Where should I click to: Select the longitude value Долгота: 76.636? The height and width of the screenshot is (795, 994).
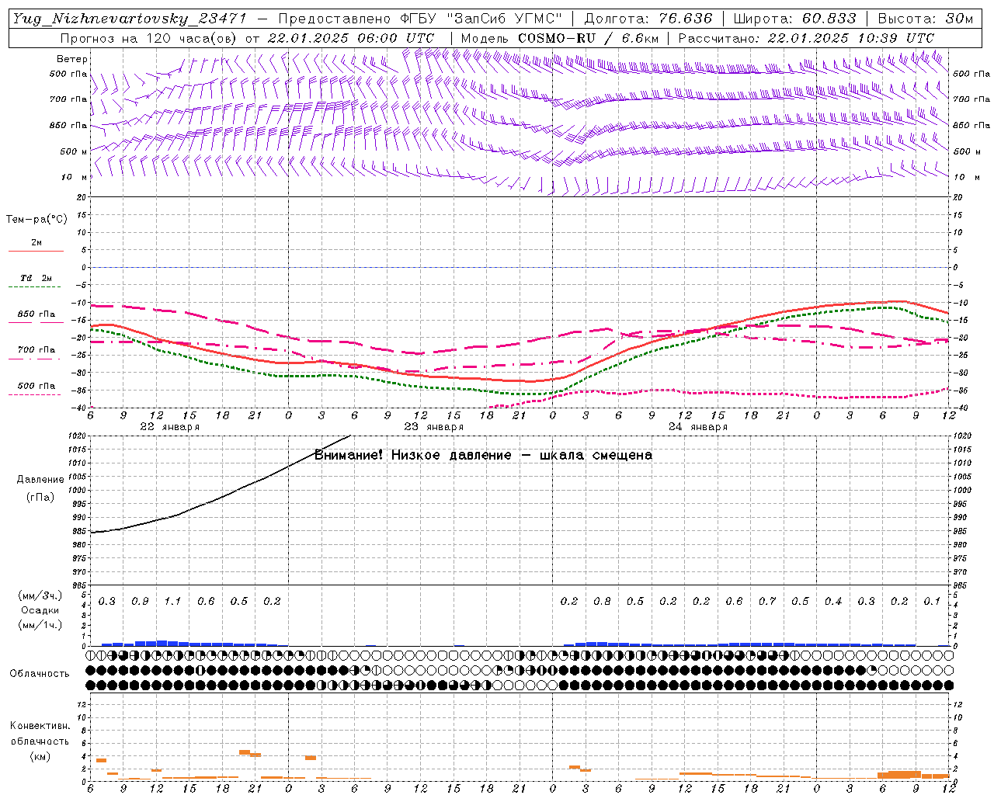coord(648,19)
